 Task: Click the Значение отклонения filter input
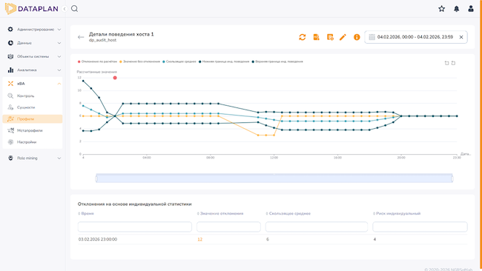tap(228, 227)
